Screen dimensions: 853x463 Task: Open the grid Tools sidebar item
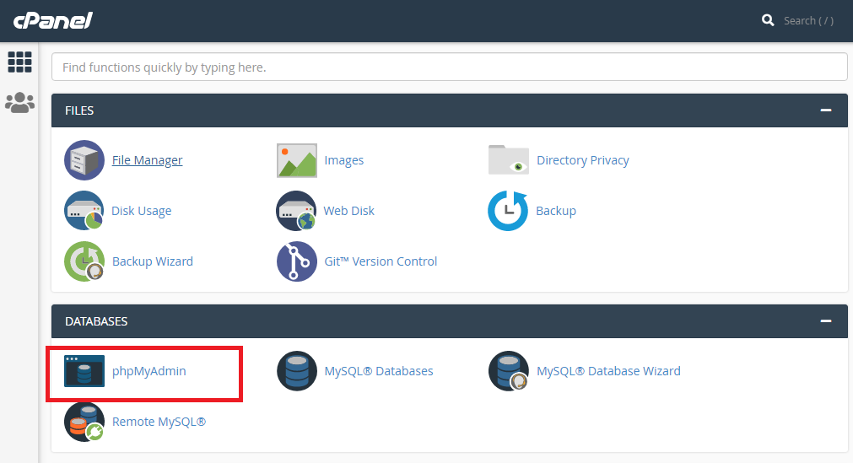19,62
